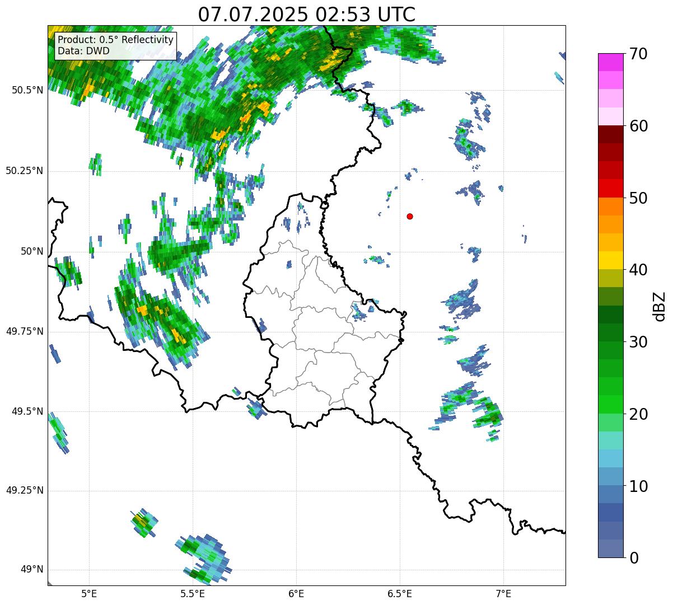Click the yellow colorbar swatch above 40

pyautogui.click(x=610, y=260)
